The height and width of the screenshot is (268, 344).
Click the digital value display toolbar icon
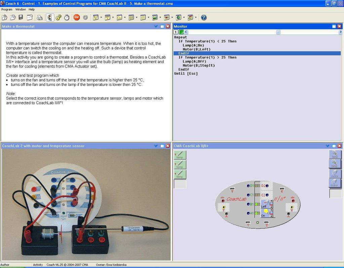coord(108,17)
